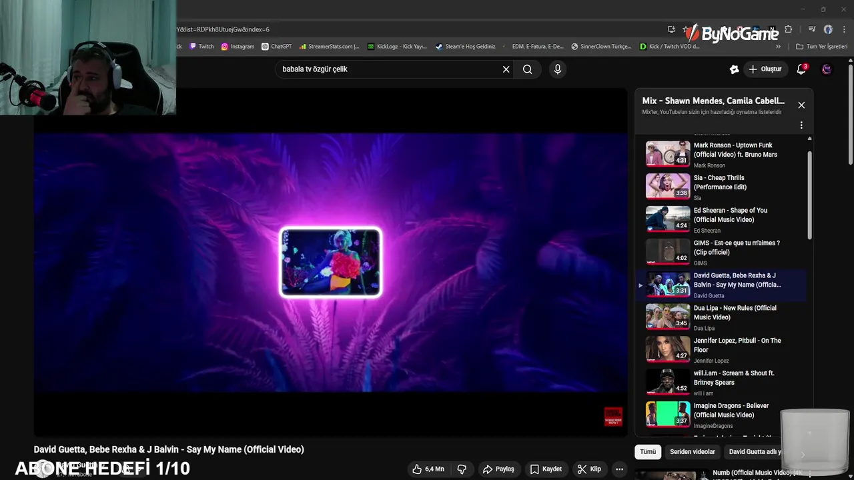Viewport: 854px width, 480px height.
Task: Open the ChatGPT bookmark
Action: 277,47
